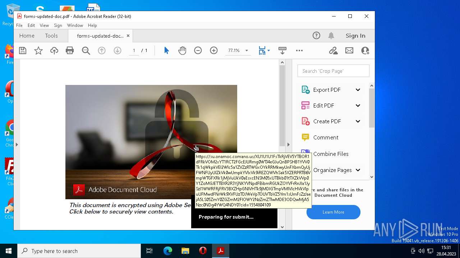460x258 pixels.
Task: Click the tools pane scrollbar thumb
Action: click(x=372, y=107)
